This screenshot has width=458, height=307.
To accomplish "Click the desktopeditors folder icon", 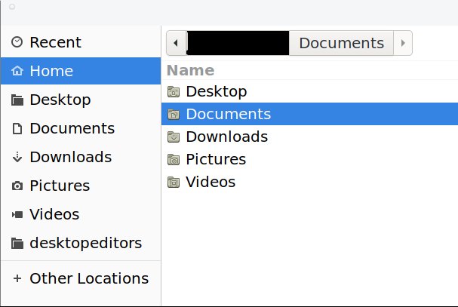I will pyautogui.click(x=17, y=243).
